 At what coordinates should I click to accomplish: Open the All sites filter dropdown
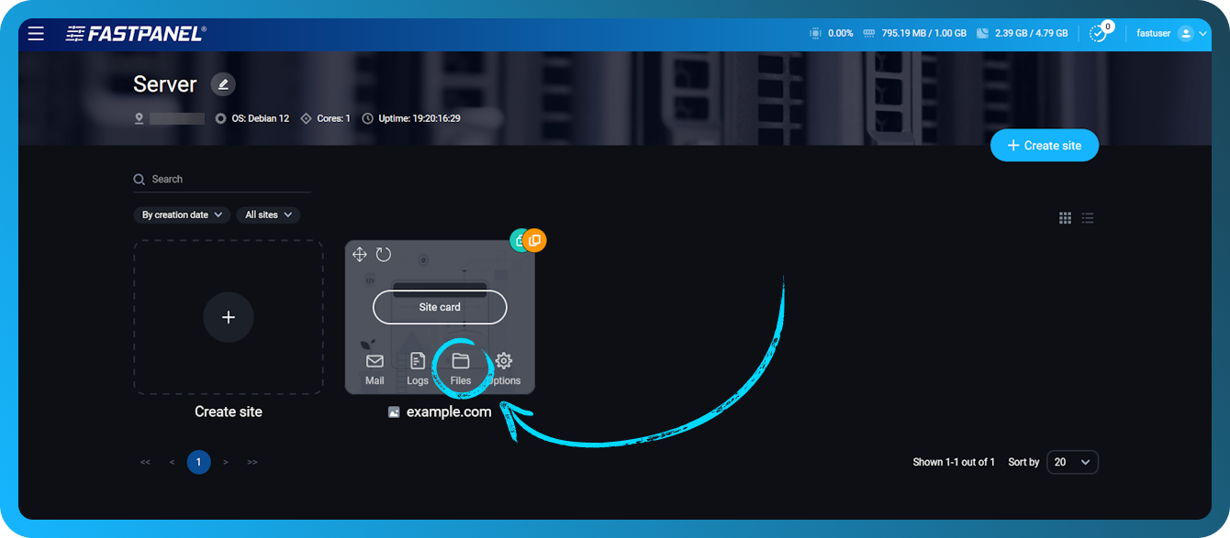(268, 214)
